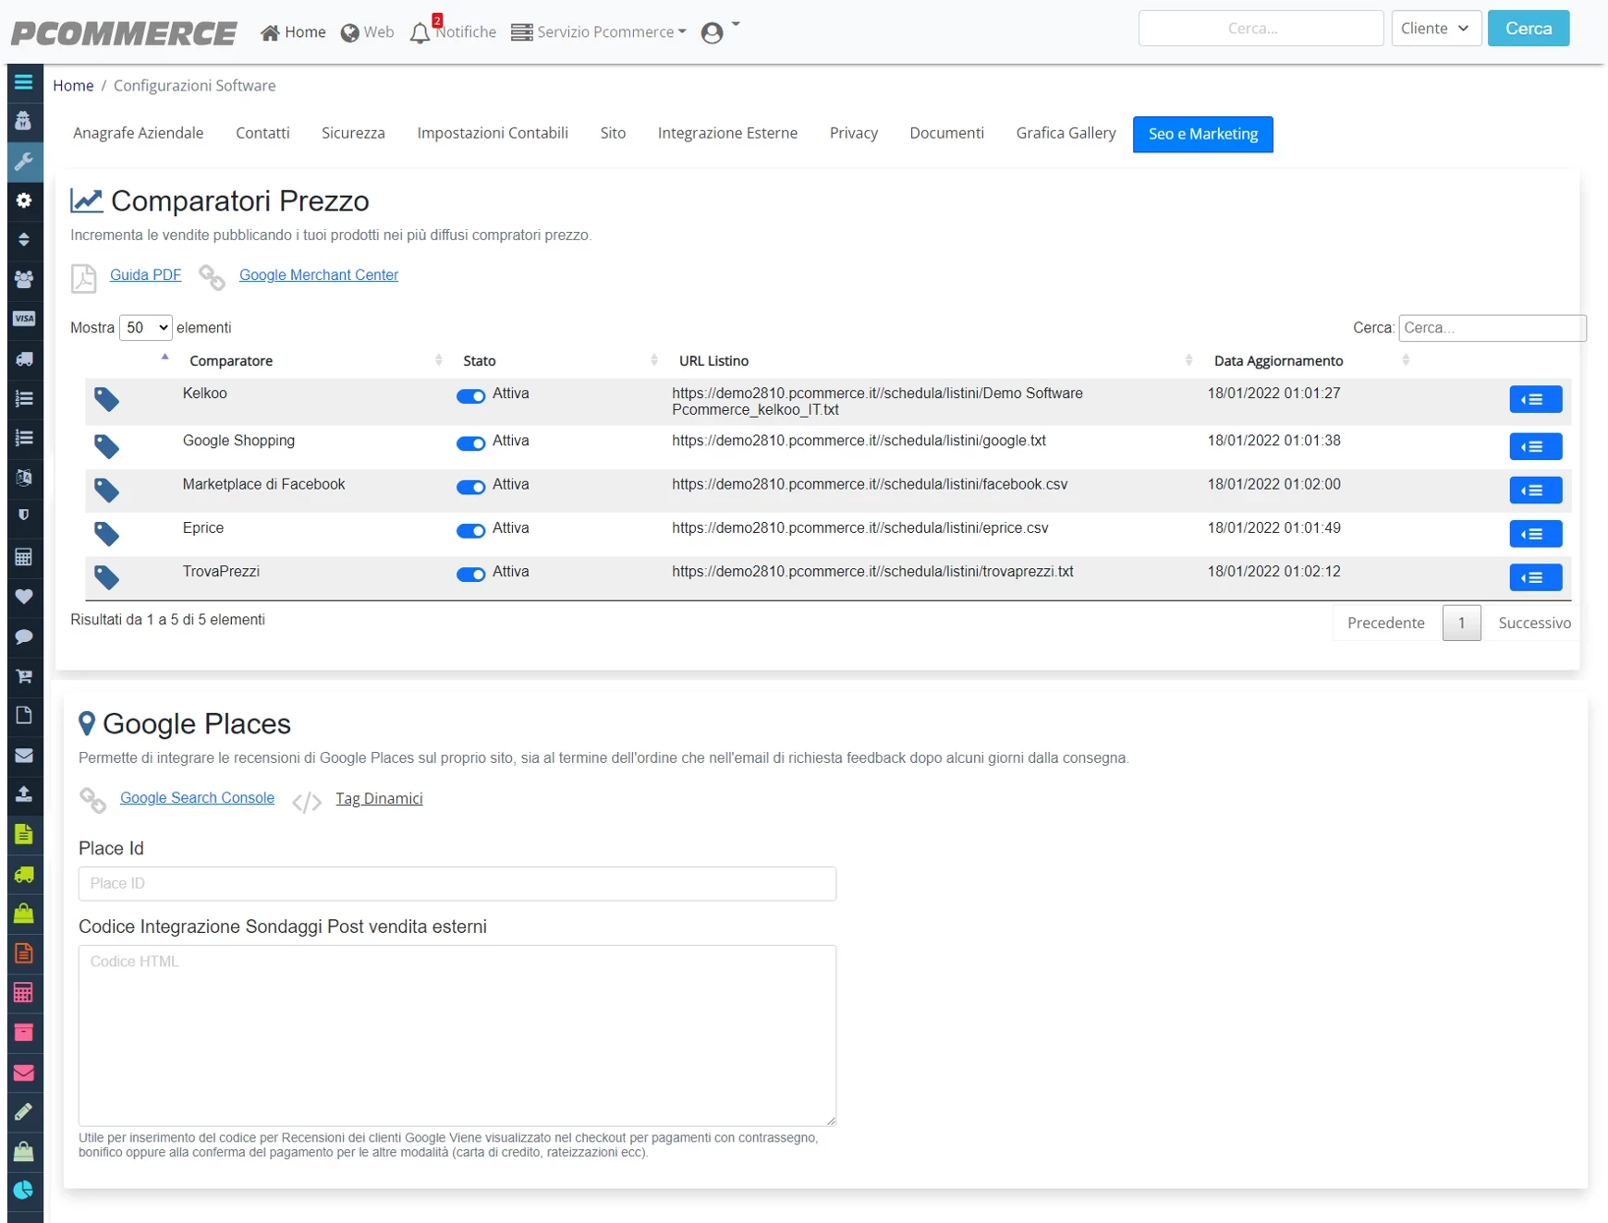Click the blue Cerca button

(1528, 29)
